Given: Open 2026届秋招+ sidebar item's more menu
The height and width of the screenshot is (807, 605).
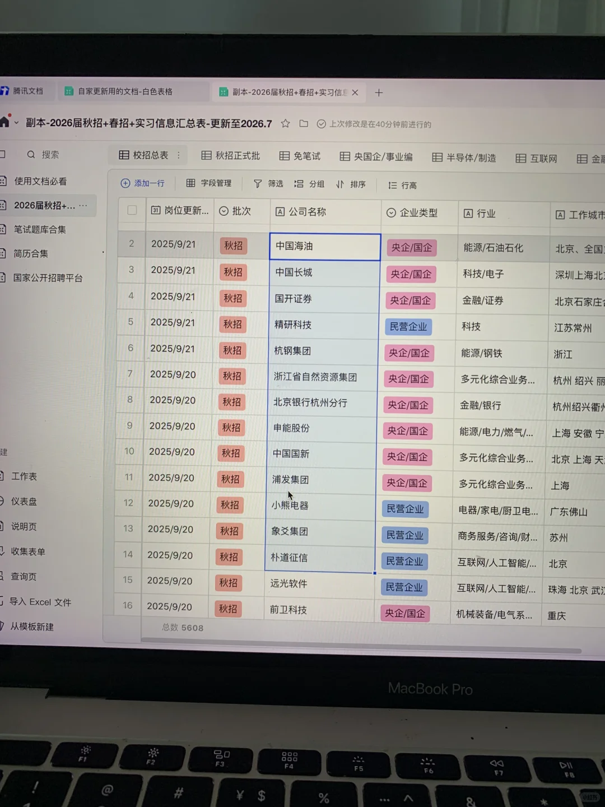Looking at the screenshot, I should click(83, 205).
